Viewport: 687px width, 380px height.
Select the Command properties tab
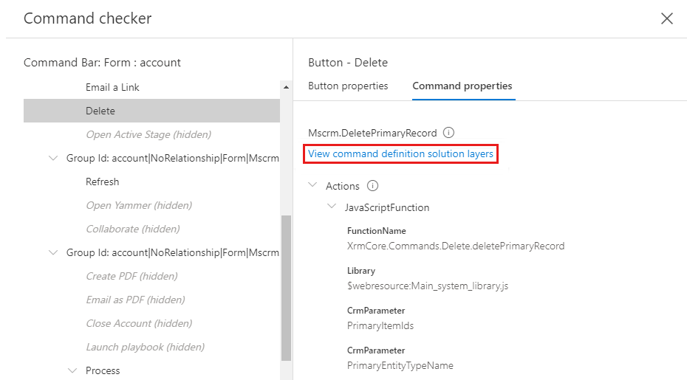tap(462, 86)
